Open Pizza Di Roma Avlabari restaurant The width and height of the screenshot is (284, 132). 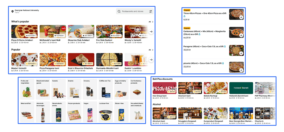click(25, 34)
